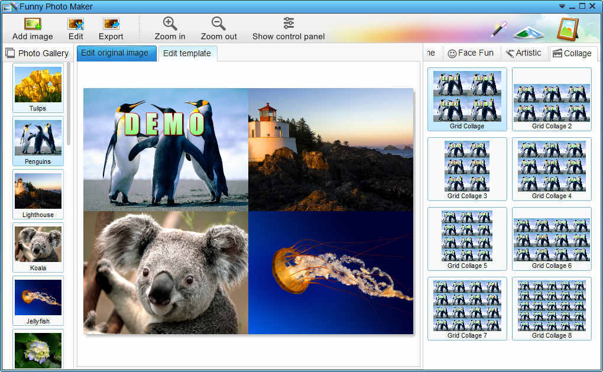The height and width of the screenshot is (372, 603).
Task: Select the Lighthouse gallery thumbnail
Action: [38, 194]
